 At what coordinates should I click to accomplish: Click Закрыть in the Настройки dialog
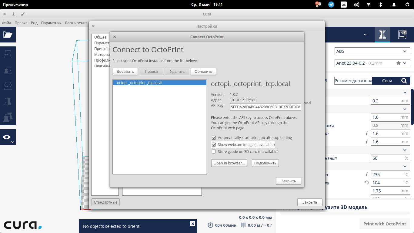point(310,202)
